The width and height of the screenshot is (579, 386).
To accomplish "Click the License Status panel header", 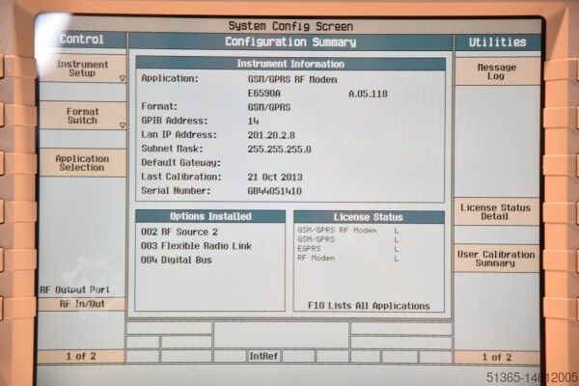I will click(x=369, y=217).
